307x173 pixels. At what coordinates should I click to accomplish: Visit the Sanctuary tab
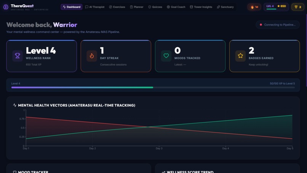point(225,7)
